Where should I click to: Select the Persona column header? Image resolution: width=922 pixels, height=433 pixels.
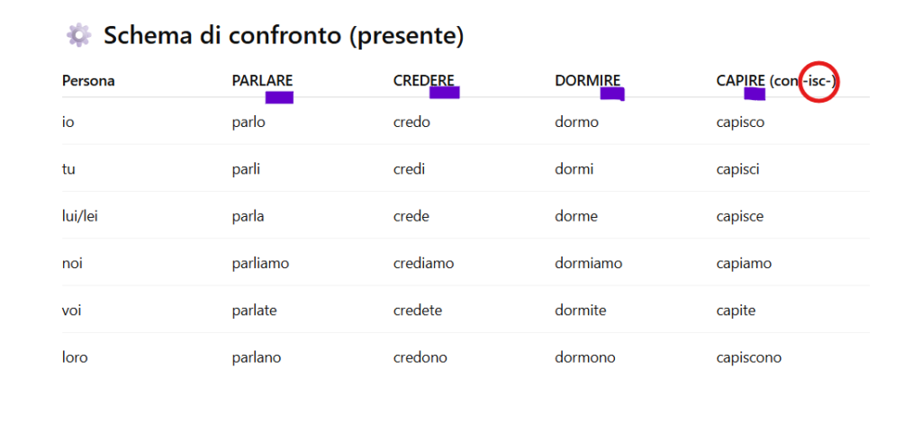point(88,81)
